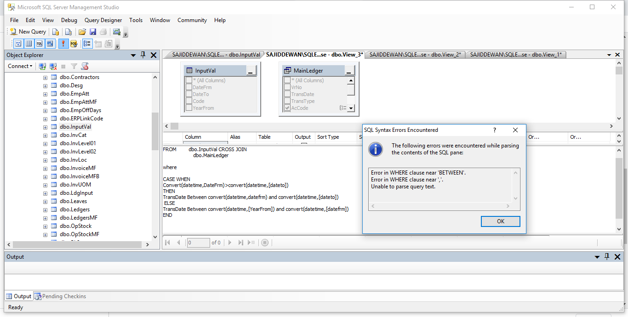The image size is (628, 317).
Task: Click the Group By toolbar icon
Action: (x=87, y=43)
